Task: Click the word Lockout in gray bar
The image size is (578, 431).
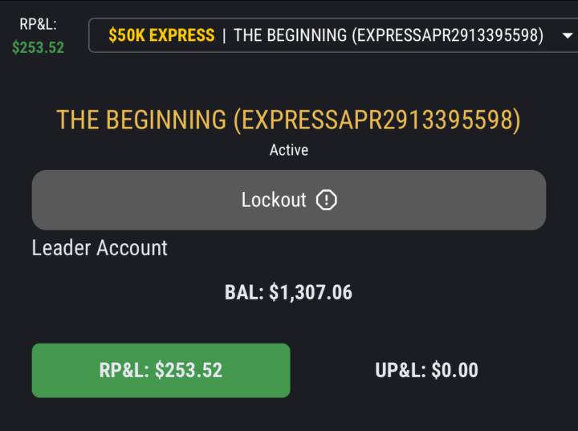Action: (274, 200)
